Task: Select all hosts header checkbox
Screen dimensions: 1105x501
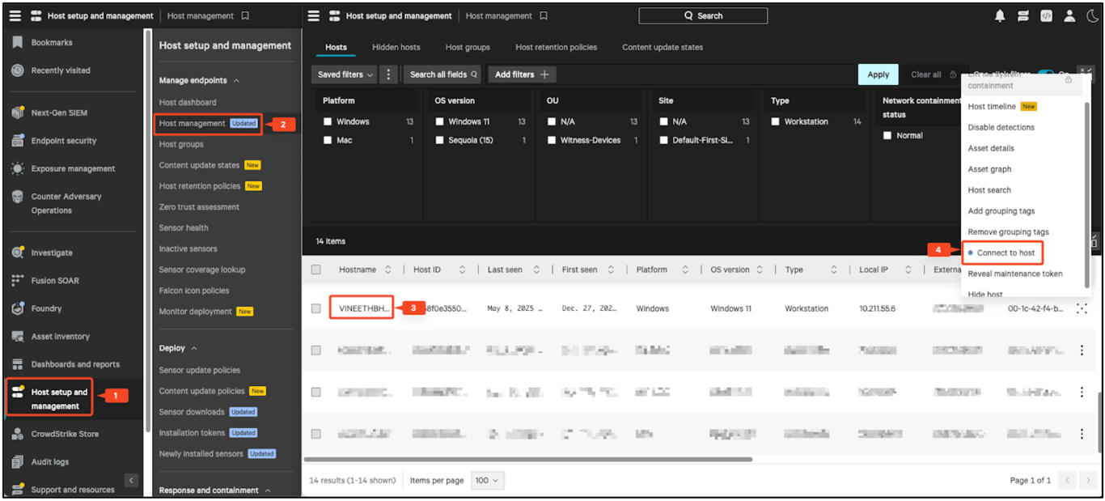Action: click(316, 270)
